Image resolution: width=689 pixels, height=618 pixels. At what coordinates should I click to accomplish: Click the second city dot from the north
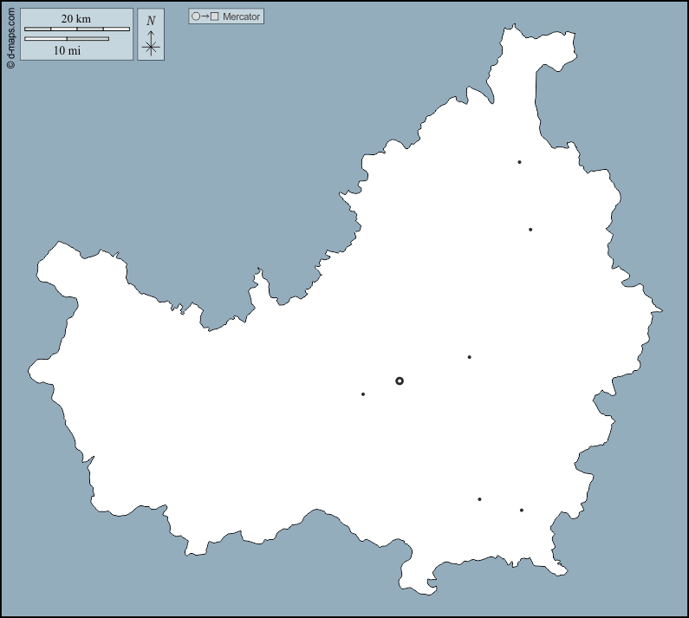530,230
